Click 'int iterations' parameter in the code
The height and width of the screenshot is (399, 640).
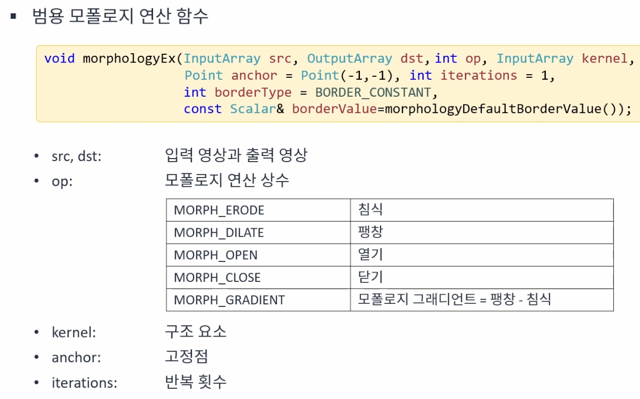point(463,76)
